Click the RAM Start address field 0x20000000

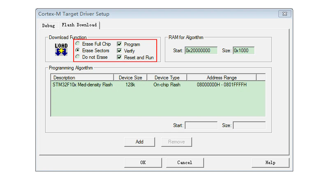201,51
